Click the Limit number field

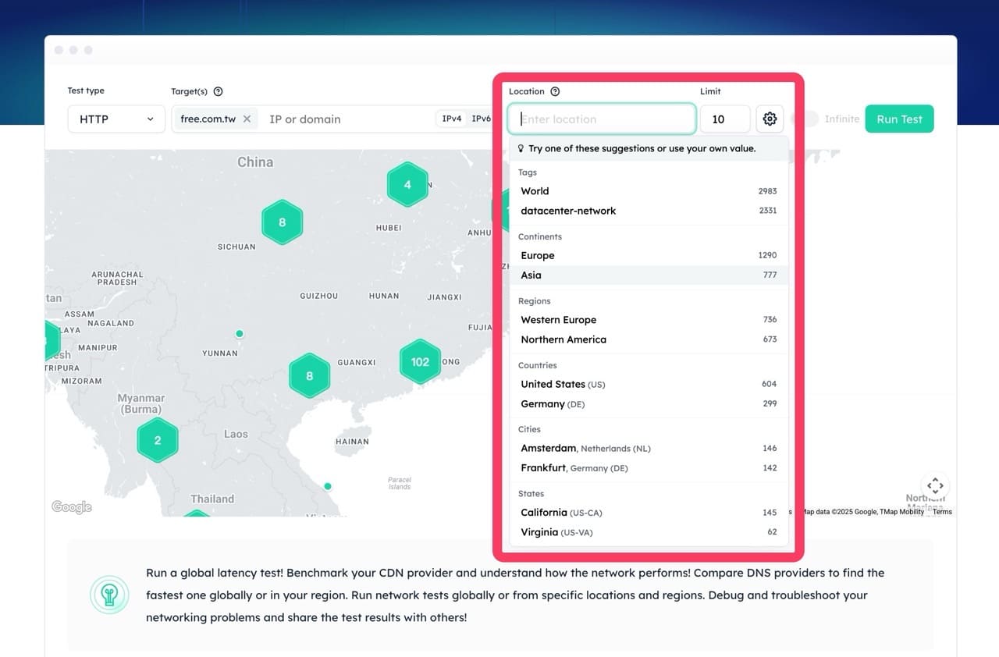[x=724, y=119]
